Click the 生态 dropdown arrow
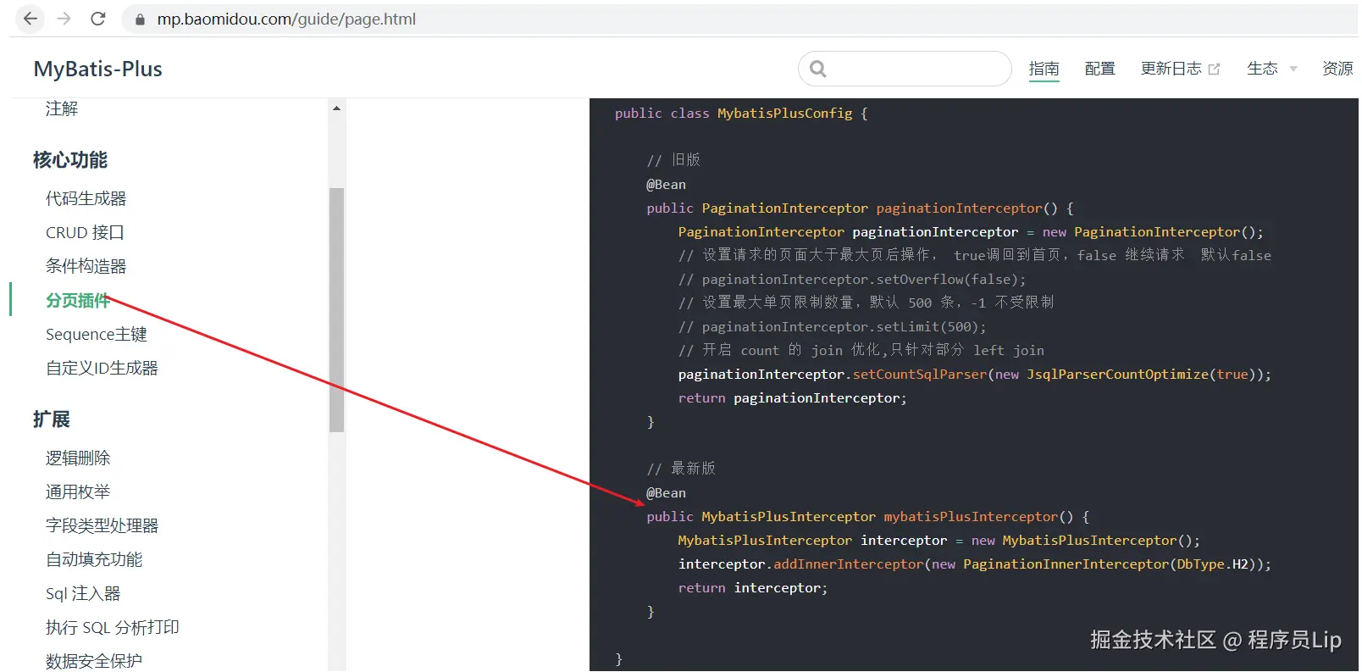 click(1293, 69)
